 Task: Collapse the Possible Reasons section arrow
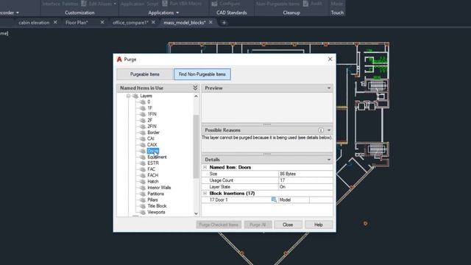pos(329,130)
